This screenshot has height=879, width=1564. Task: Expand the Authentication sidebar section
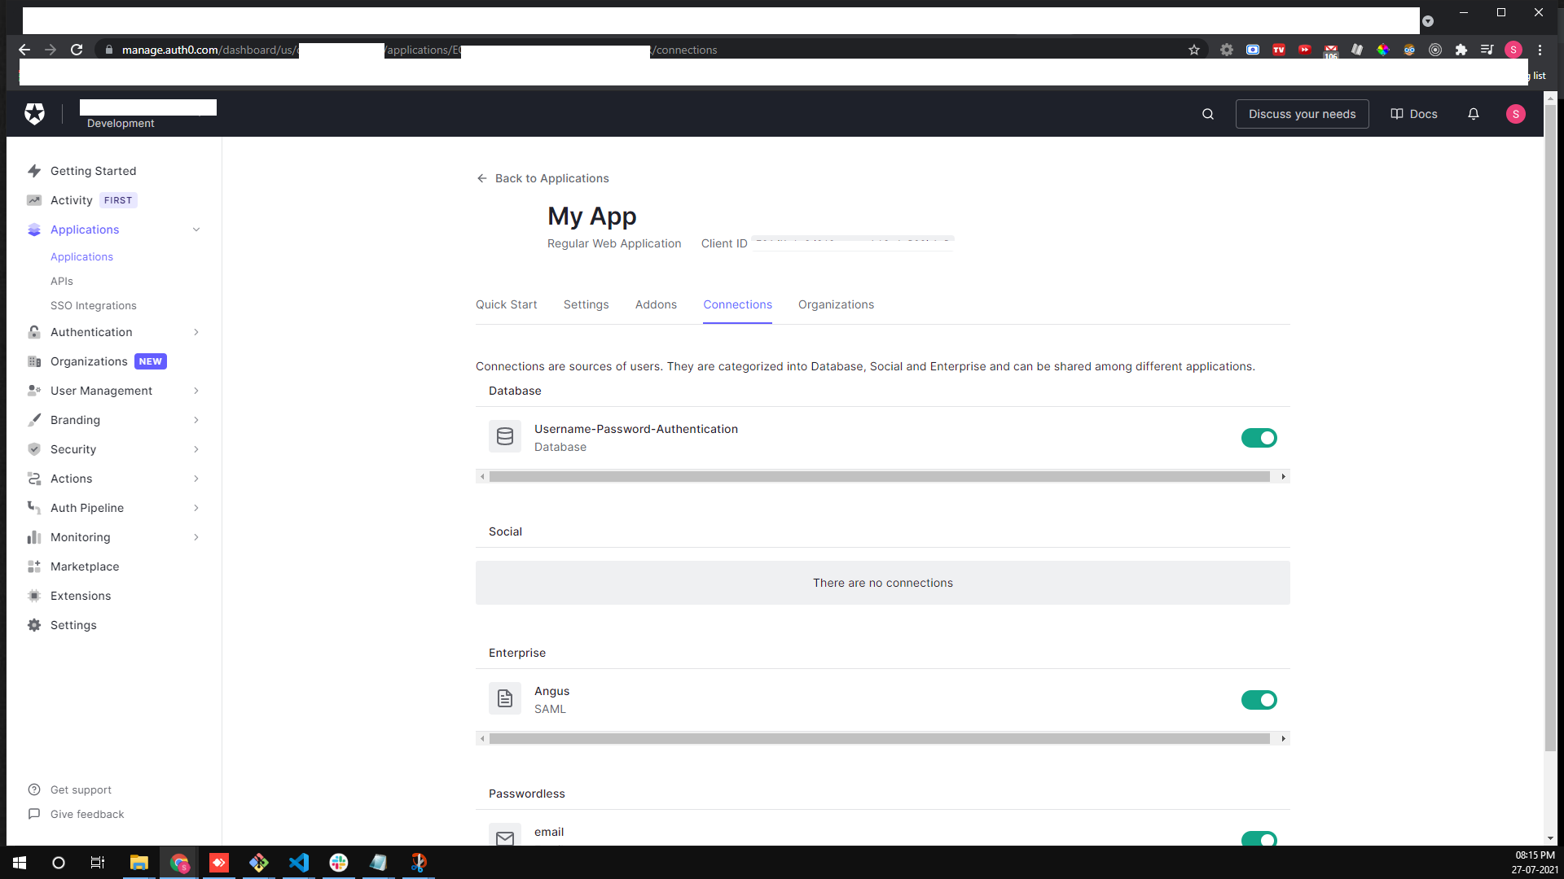[x=196, y=332]
